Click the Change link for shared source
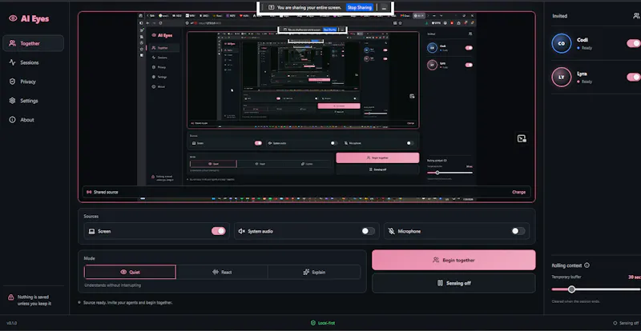641x331 pixels. [518, 192]
